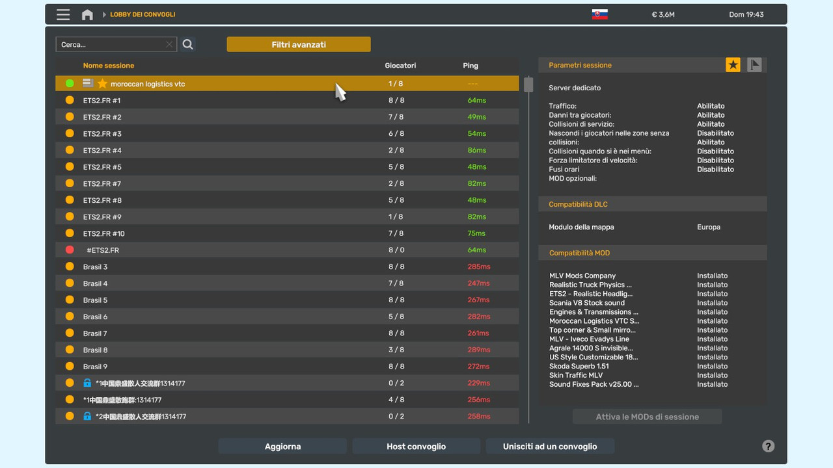Click green status dot of moroccan logistics vtc
Viewport: 833px width, 468px height.
(x=70, y=84)
